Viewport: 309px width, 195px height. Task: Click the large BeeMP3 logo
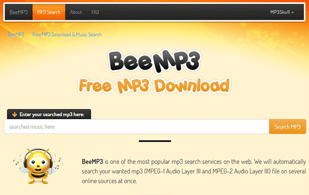[x=154, y=61]
